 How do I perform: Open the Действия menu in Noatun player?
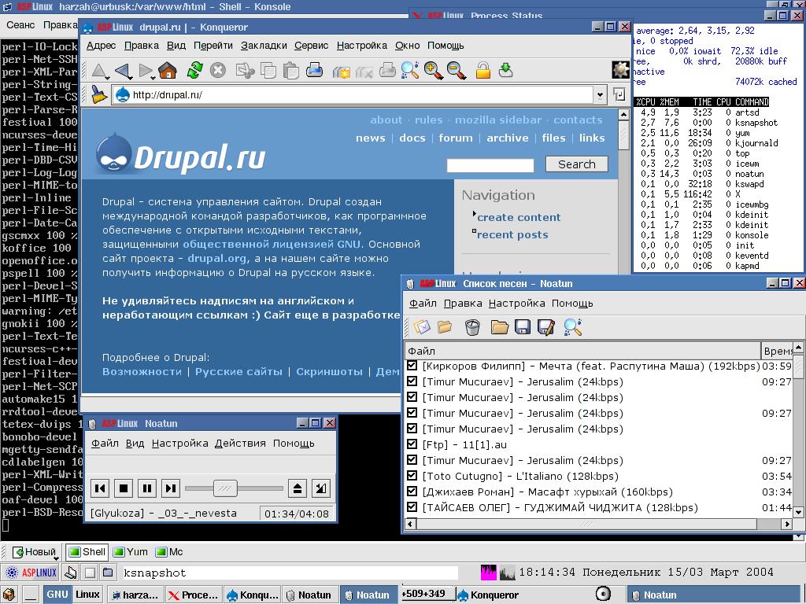[240, 444]
